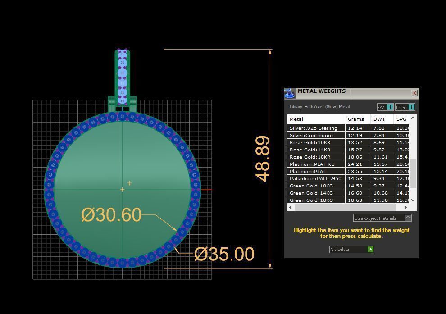446x314 pixels.
Task: Click the 15.14 DWT cell
Action: pyautogui.click(x=382, y=171)
